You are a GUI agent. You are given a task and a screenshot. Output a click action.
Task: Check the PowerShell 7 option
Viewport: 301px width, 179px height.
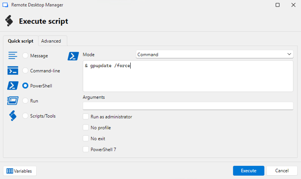pyautogui.click(x=86, y=149)
